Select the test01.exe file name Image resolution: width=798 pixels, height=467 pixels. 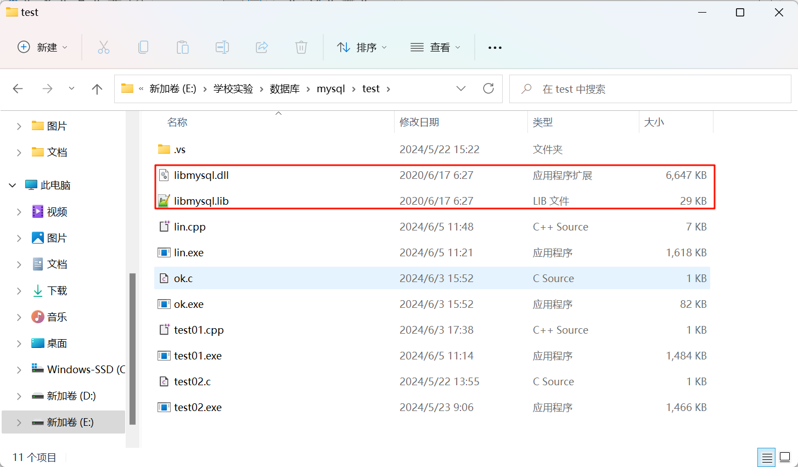pos(198,356)
